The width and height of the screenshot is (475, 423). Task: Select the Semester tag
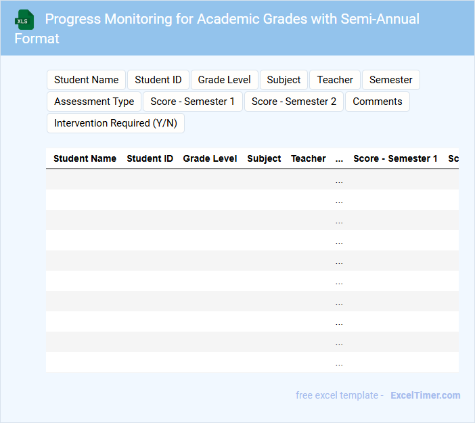391,80
